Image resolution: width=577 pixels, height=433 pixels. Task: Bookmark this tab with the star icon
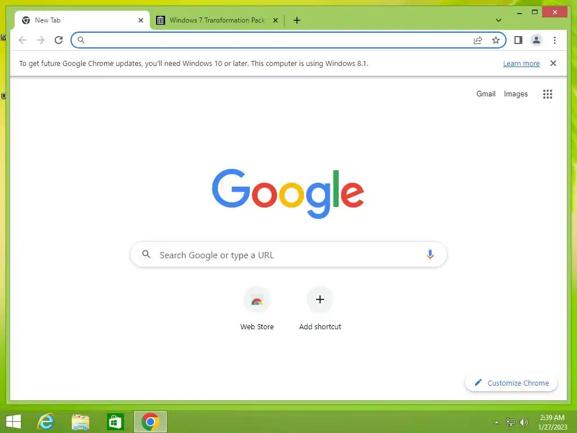point(496,40)
